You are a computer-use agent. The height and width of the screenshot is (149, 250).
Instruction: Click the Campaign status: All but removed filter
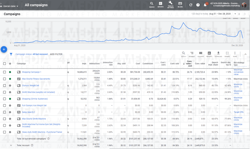32,54
